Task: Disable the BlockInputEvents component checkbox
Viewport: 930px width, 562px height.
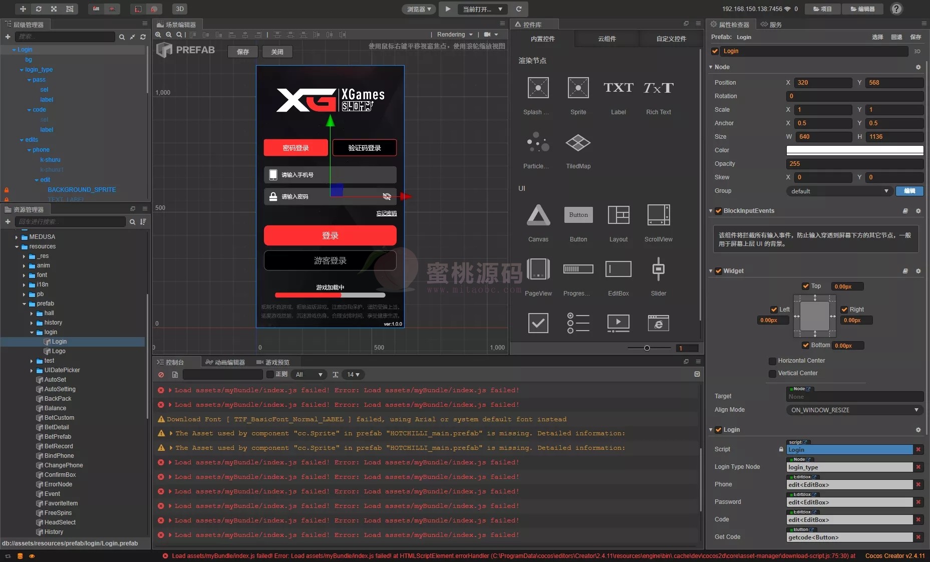Action: point(718,211)
